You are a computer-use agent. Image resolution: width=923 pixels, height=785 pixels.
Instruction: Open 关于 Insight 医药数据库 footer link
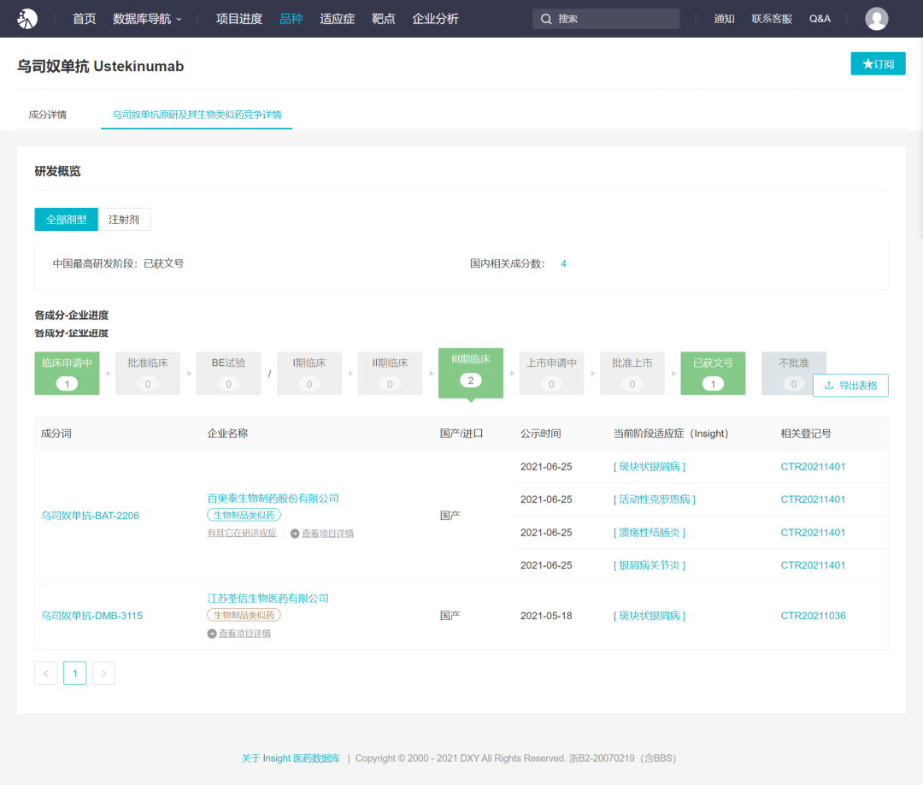pyautogui.click(x=291, y=758)
